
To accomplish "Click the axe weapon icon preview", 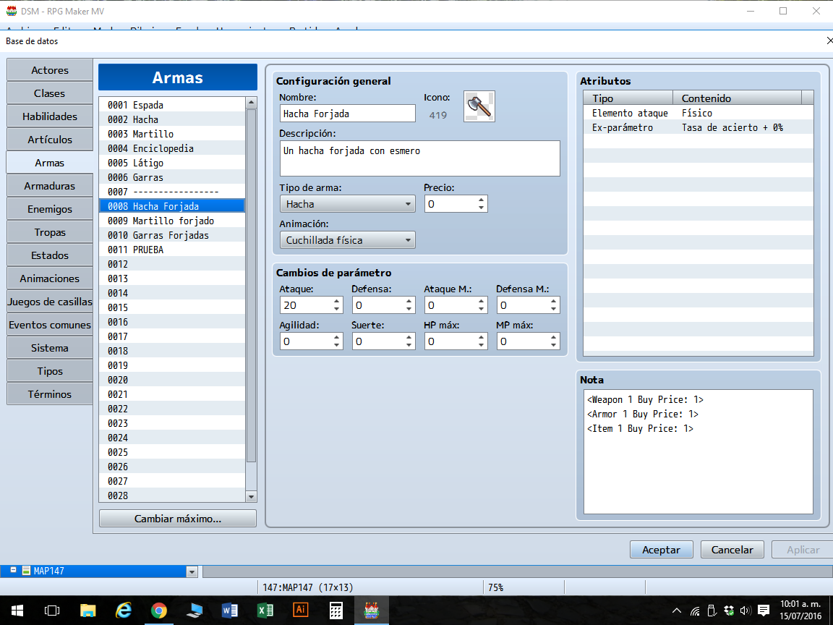I will click(x=479, y=106).
